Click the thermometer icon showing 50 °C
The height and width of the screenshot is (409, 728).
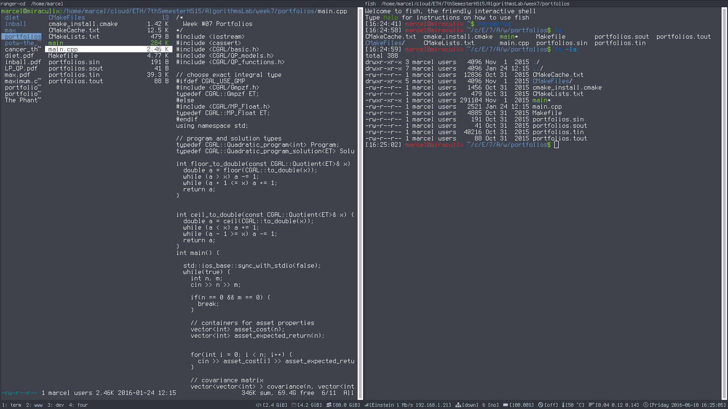click(x=563, y=405)
